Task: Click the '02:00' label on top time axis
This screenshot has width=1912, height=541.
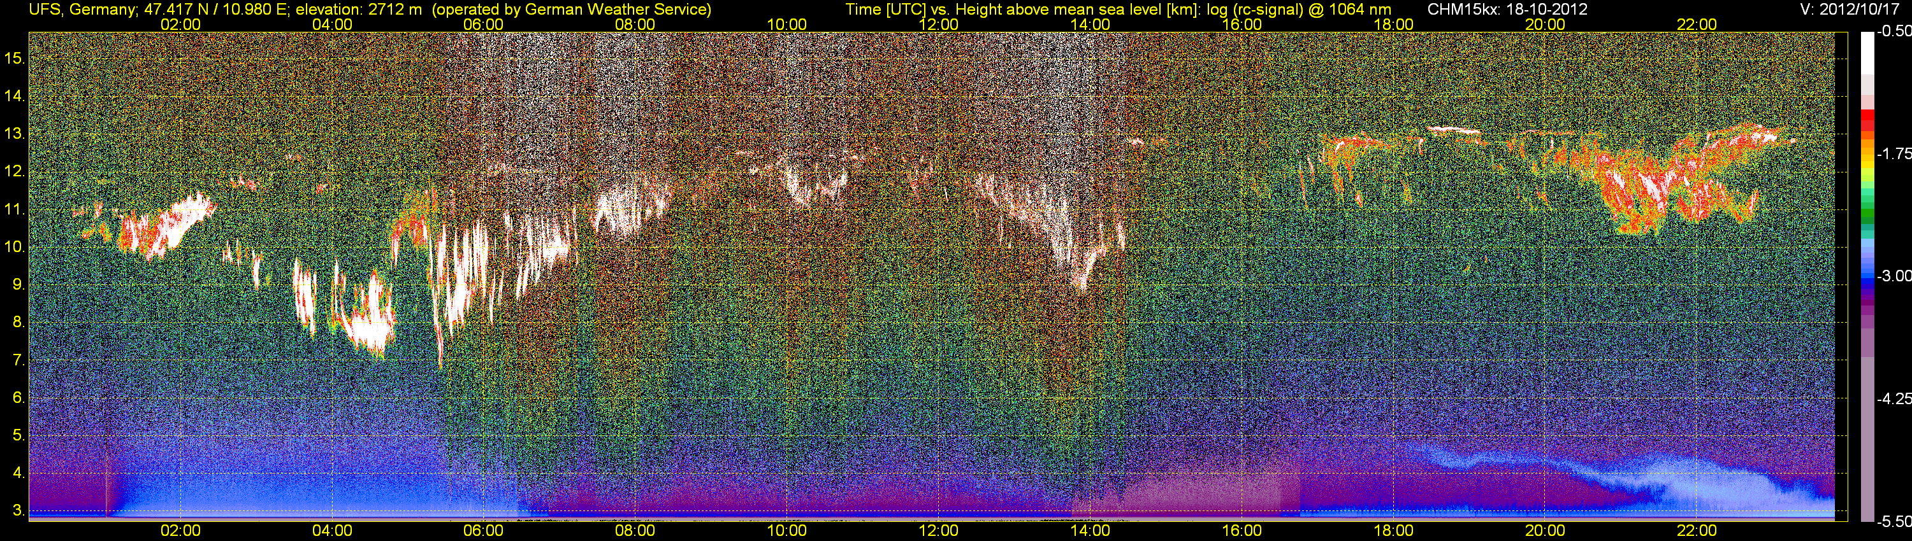Action: [x=180, y=24]
